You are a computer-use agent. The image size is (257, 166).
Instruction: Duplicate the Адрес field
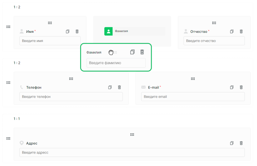coord(232,143)
